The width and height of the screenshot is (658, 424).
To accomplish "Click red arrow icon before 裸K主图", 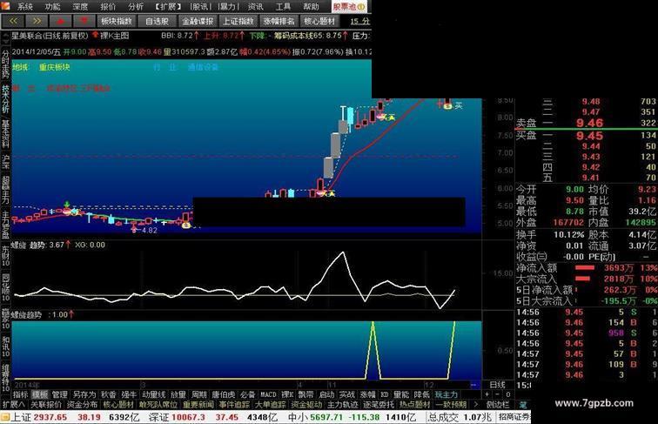I will coord(95,36).
